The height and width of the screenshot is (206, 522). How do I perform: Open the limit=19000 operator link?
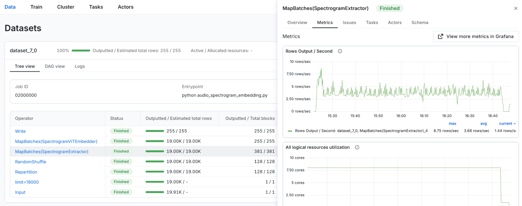pyautogui.click(x=27, y=182)
